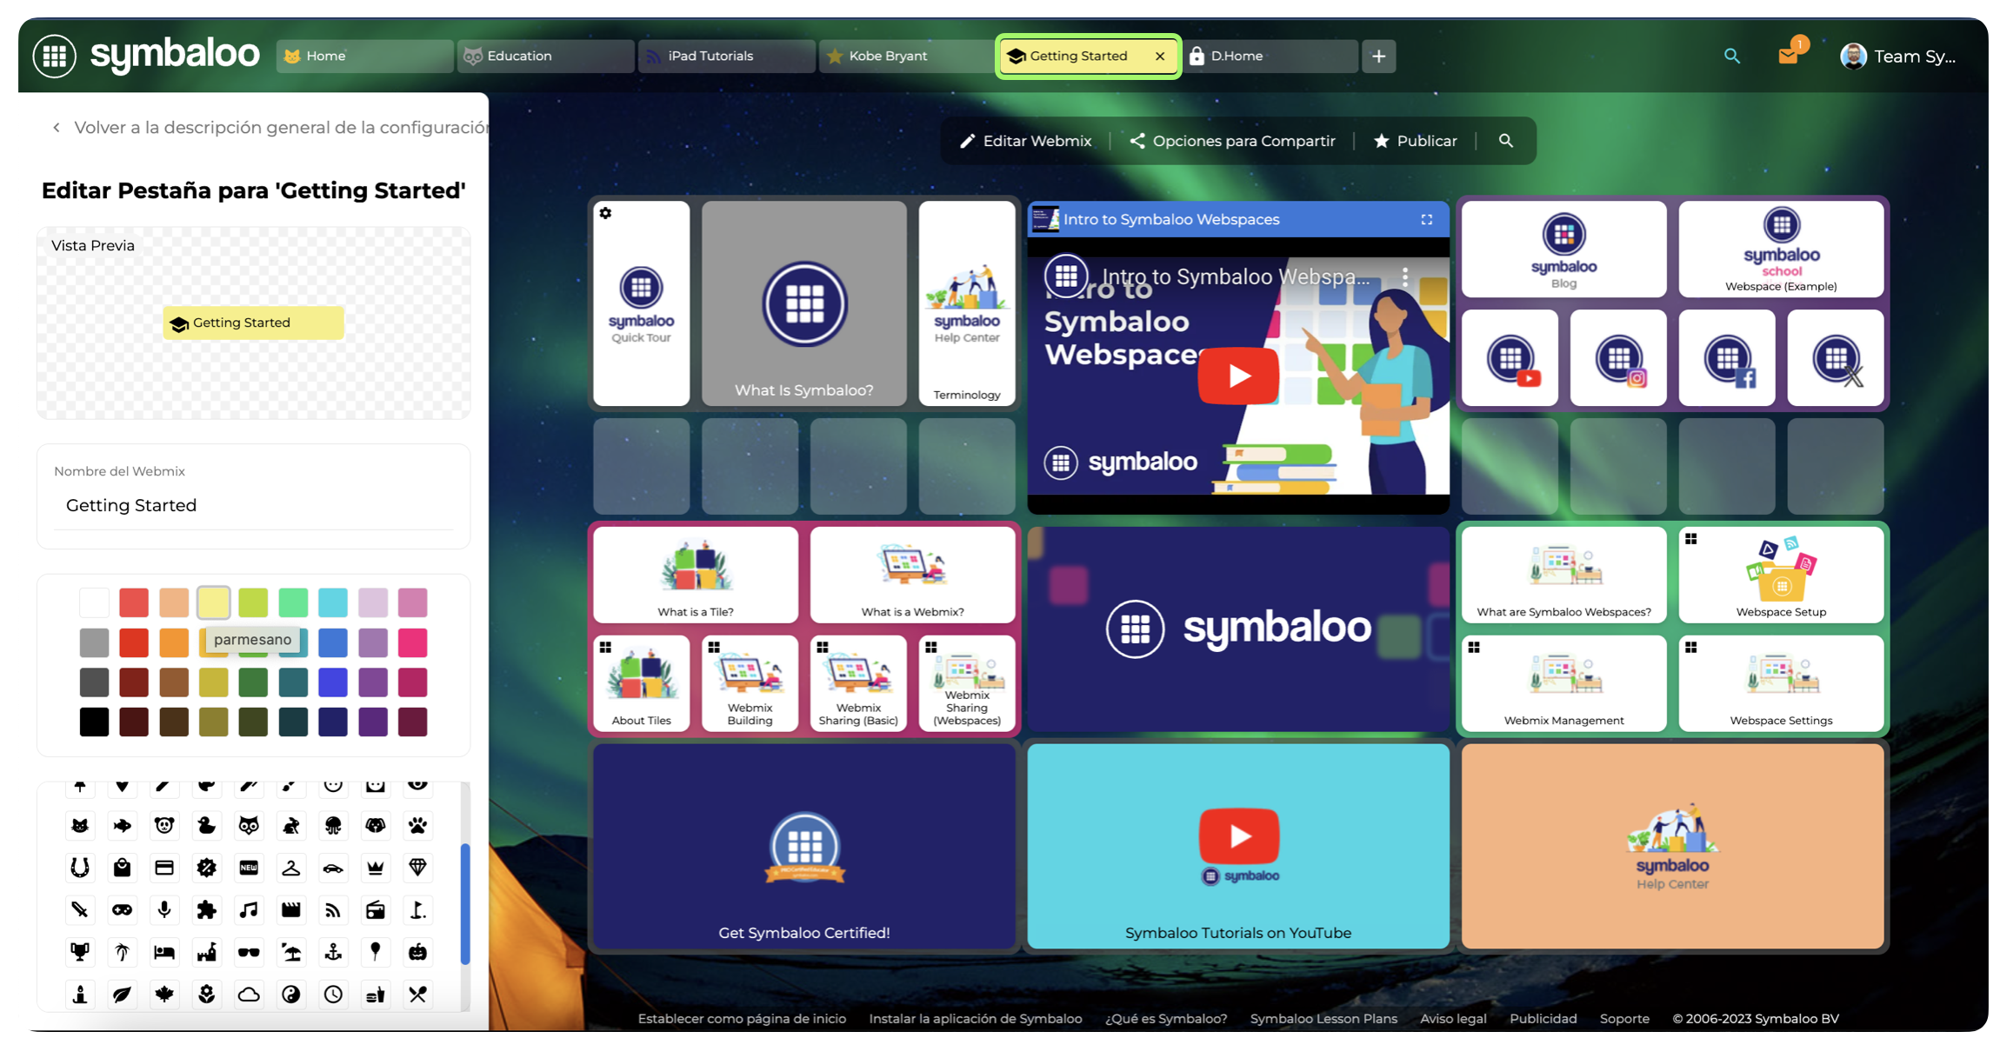Open the Soporte footer link
This screenshot has width=2000, height=1045.
1623,1018
